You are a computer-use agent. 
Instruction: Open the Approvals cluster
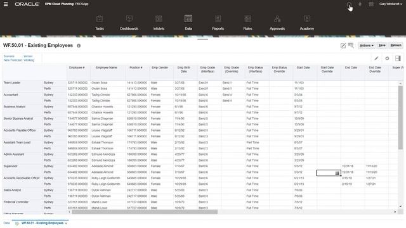click(277, 23)
